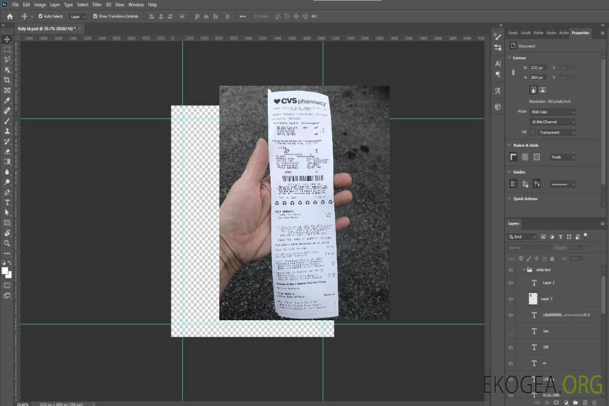Switch to the Properties tab
609x406 pixels.
click(580, 33)
